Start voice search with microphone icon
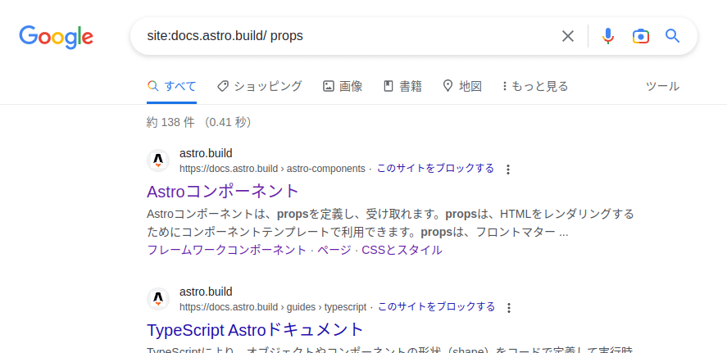 [x=608, y=36]
